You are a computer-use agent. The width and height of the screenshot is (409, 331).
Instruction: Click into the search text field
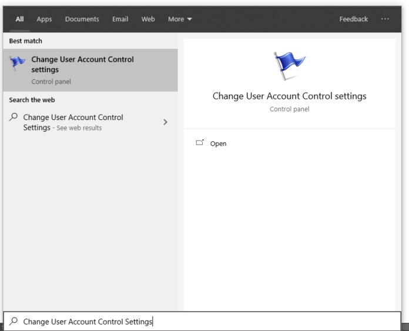pos(206,322)
